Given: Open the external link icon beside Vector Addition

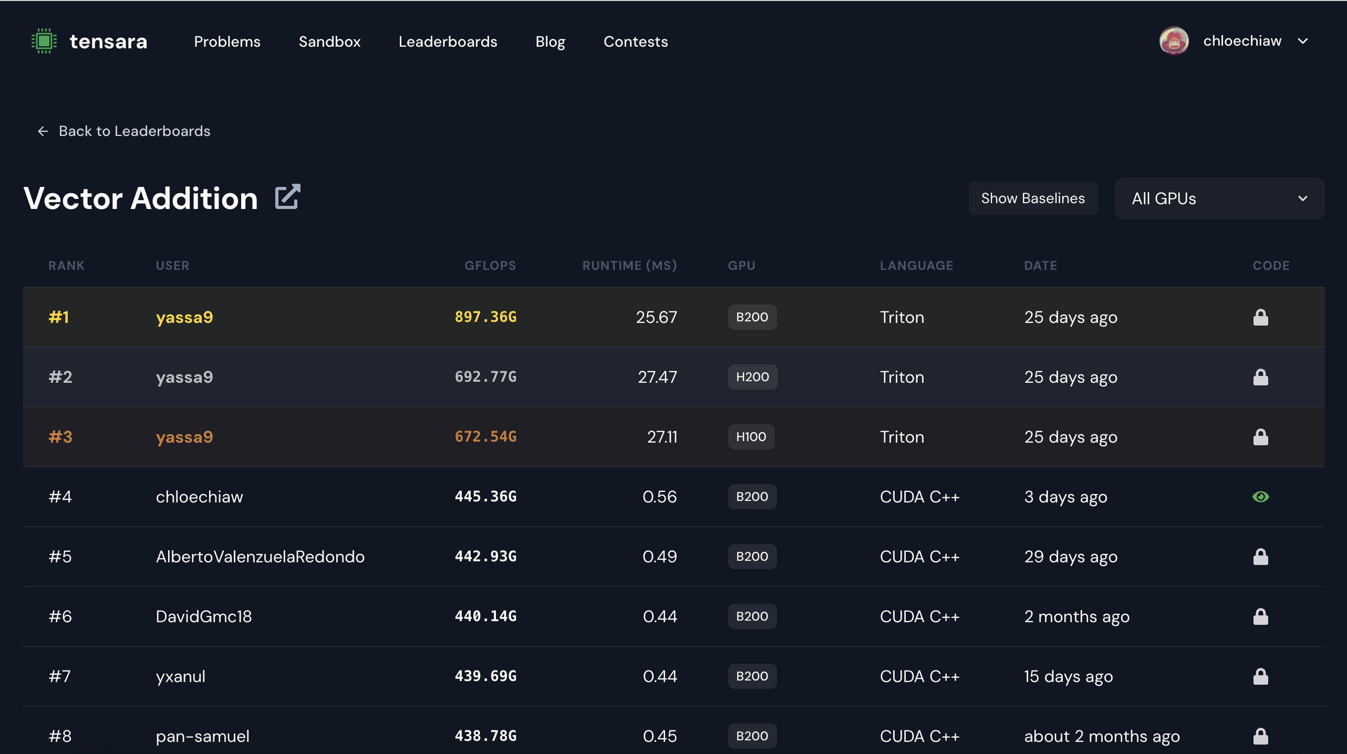Looking at the screenshot, I should pyautogui.click(x=287, y=197).
